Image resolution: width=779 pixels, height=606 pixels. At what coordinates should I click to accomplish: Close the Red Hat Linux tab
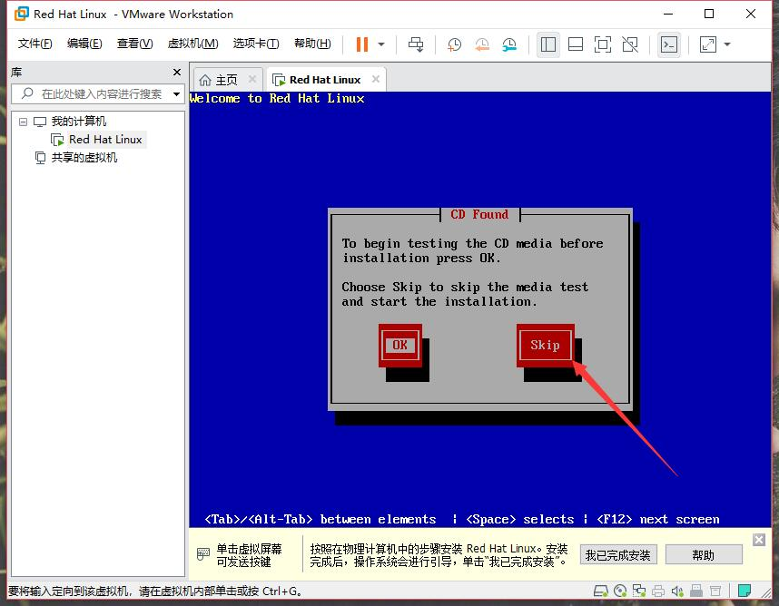(x=376, y=79)
